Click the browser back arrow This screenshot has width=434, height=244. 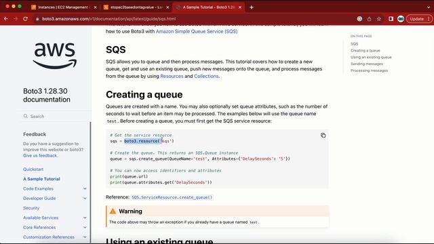click(6, 19)
